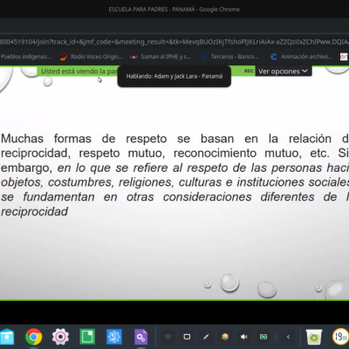Open Radio Voces Origin bookmark
Image resolution: width=349 pixels, height=349 pixels.
pyautogui.click(x=92, y=57)
